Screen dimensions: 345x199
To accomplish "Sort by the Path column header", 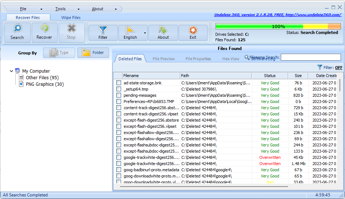I will coord(216,76).
